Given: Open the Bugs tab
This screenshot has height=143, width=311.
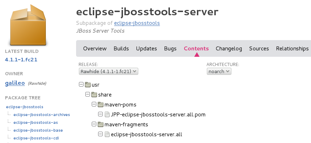Looking at the screenshot, I should coord(170,49).
